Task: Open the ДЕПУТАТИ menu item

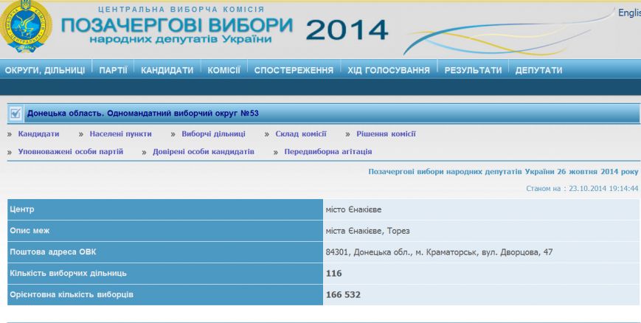Action: coord(538,70)
